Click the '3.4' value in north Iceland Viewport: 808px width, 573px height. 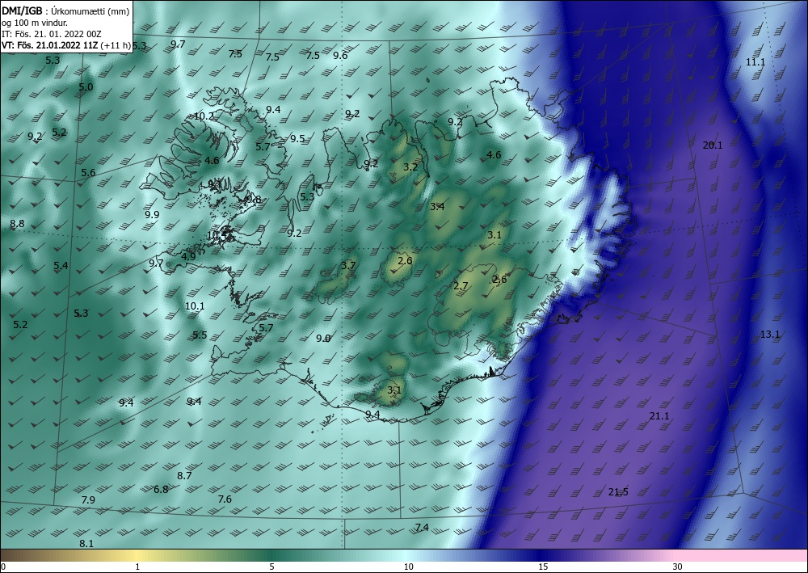pyautogui.click(x=437, y=207)
